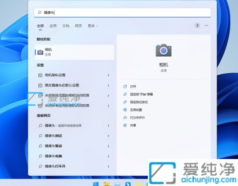Viewport: 238px width, 186px height.
Task: Select 摄像头驱动 web suggestion
Action: click(74, 146)
